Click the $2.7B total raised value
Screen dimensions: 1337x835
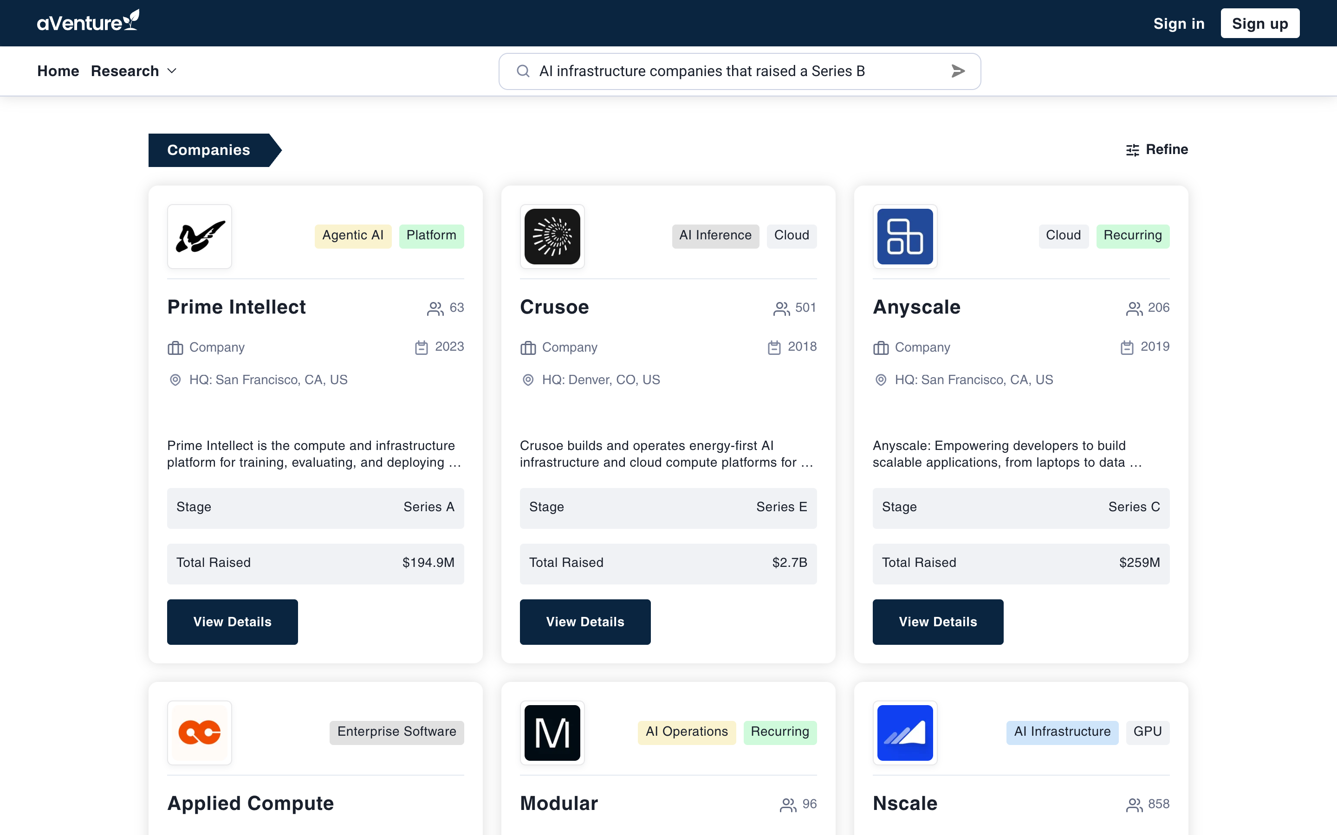pyautogui.click(x=790, y=563)
